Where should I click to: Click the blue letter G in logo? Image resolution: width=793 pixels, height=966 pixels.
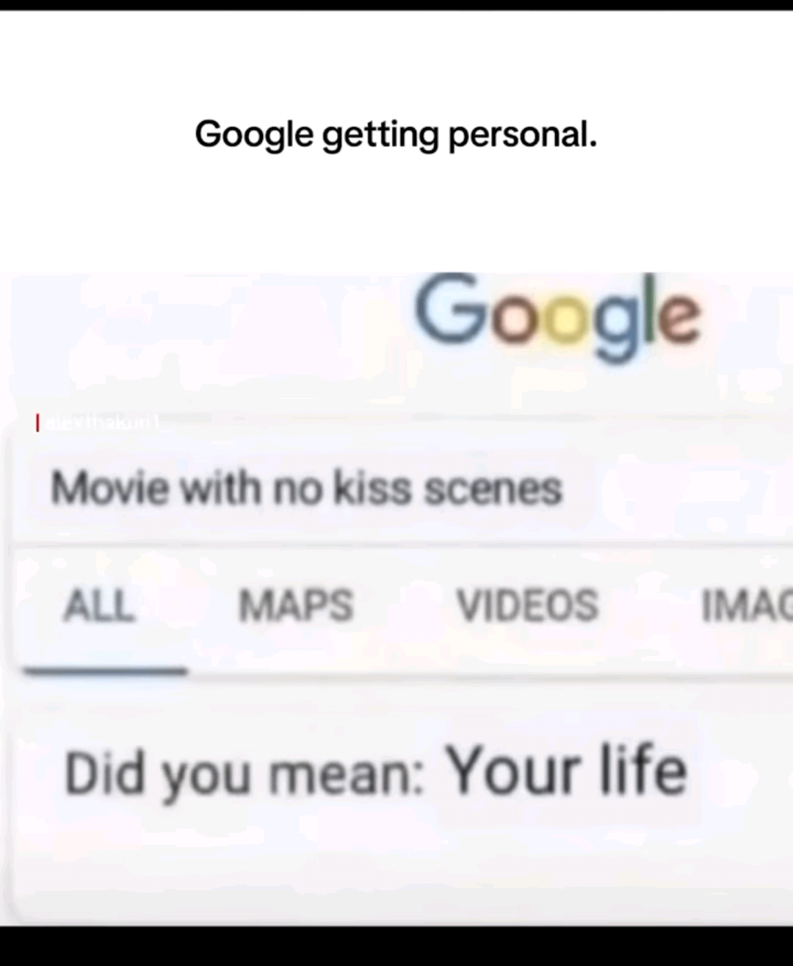point(451,309)
